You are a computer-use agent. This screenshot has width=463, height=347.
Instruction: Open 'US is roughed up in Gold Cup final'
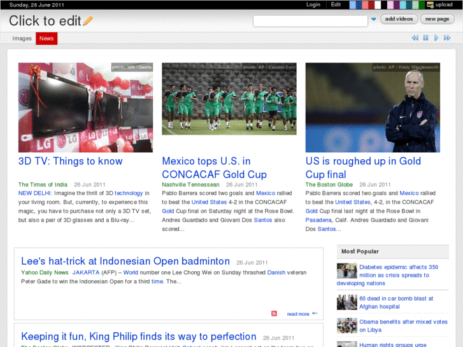[363, 167]
